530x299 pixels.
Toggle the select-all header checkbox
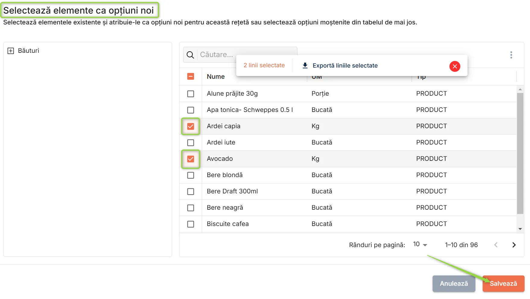(x=191, y=77)
